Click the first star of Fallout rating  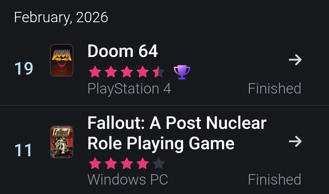coord(95,164)
